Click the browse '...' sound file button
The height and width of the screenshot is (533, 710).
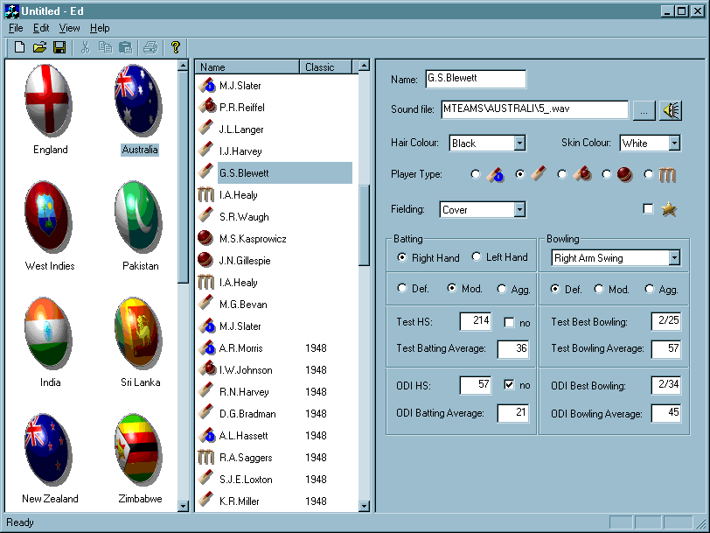click(643, 110)
